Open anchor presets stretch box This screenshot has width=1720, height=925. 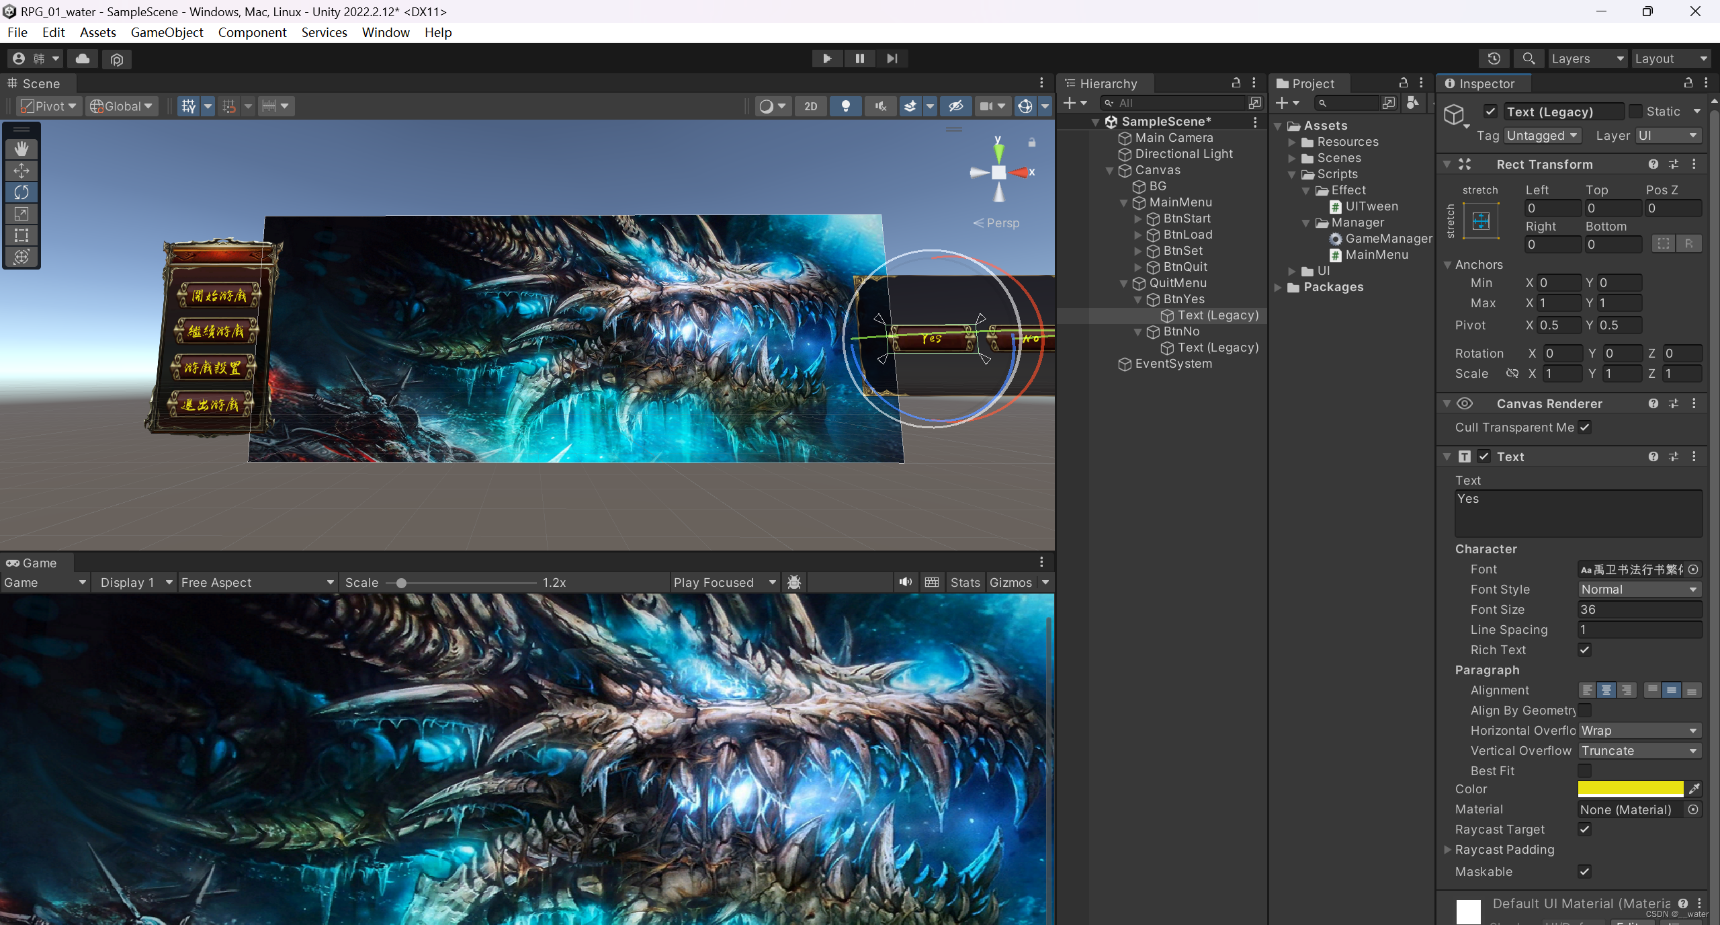tap(1481, 220)
